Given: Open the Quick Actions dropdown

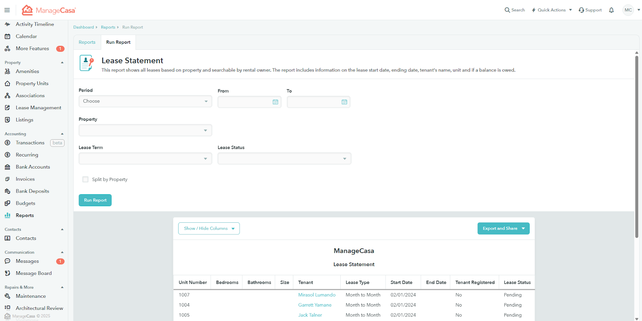Looking at the screenshot, I should [x=552, y=10].
